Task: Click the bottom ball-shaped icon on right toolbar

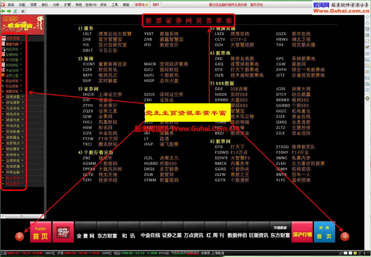Action: [367, 98]
